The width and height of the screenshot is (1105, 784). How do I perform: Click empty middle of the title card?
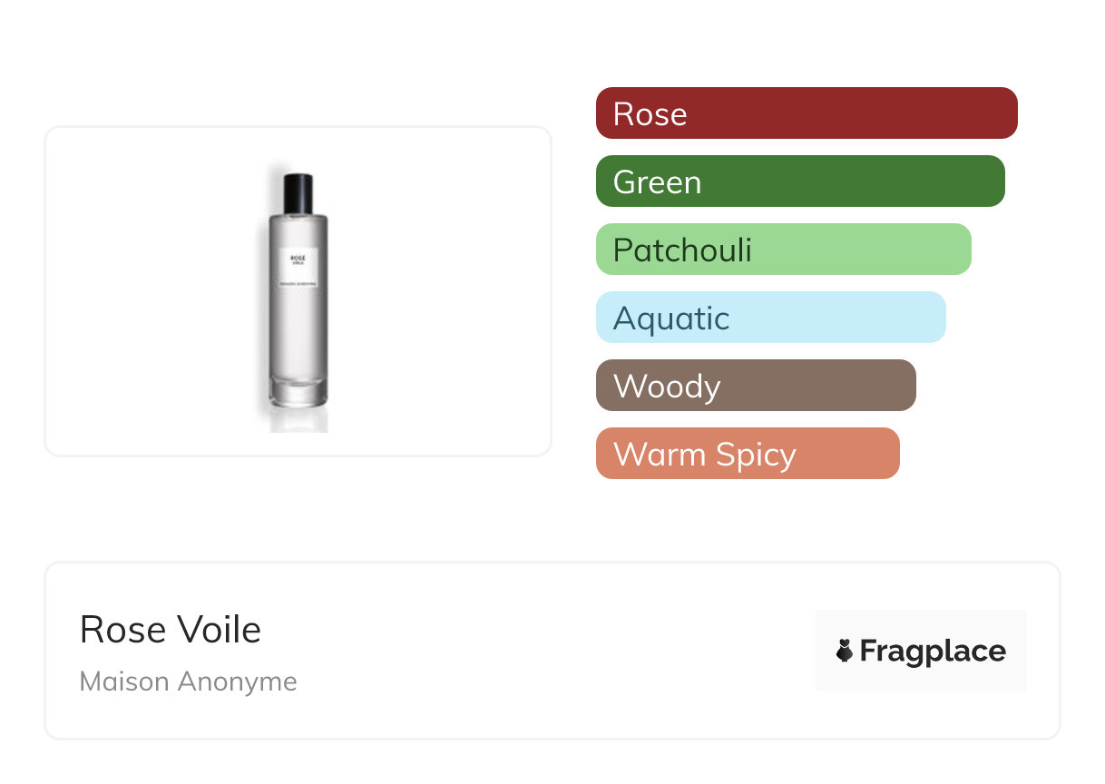(544, 651)
